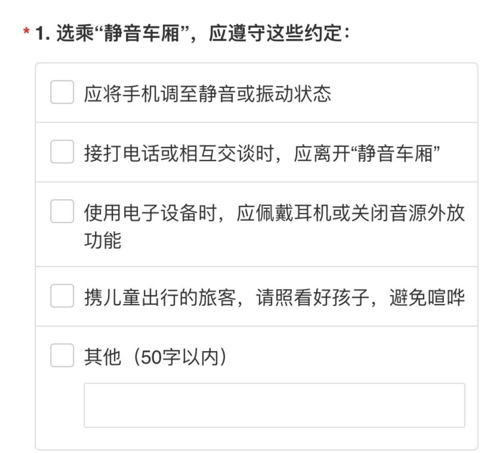Click the label text 应离开“静音车厢”

(x=367, y=153)
